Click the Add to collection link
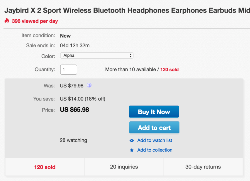The image size is (250, 181). 155,150
